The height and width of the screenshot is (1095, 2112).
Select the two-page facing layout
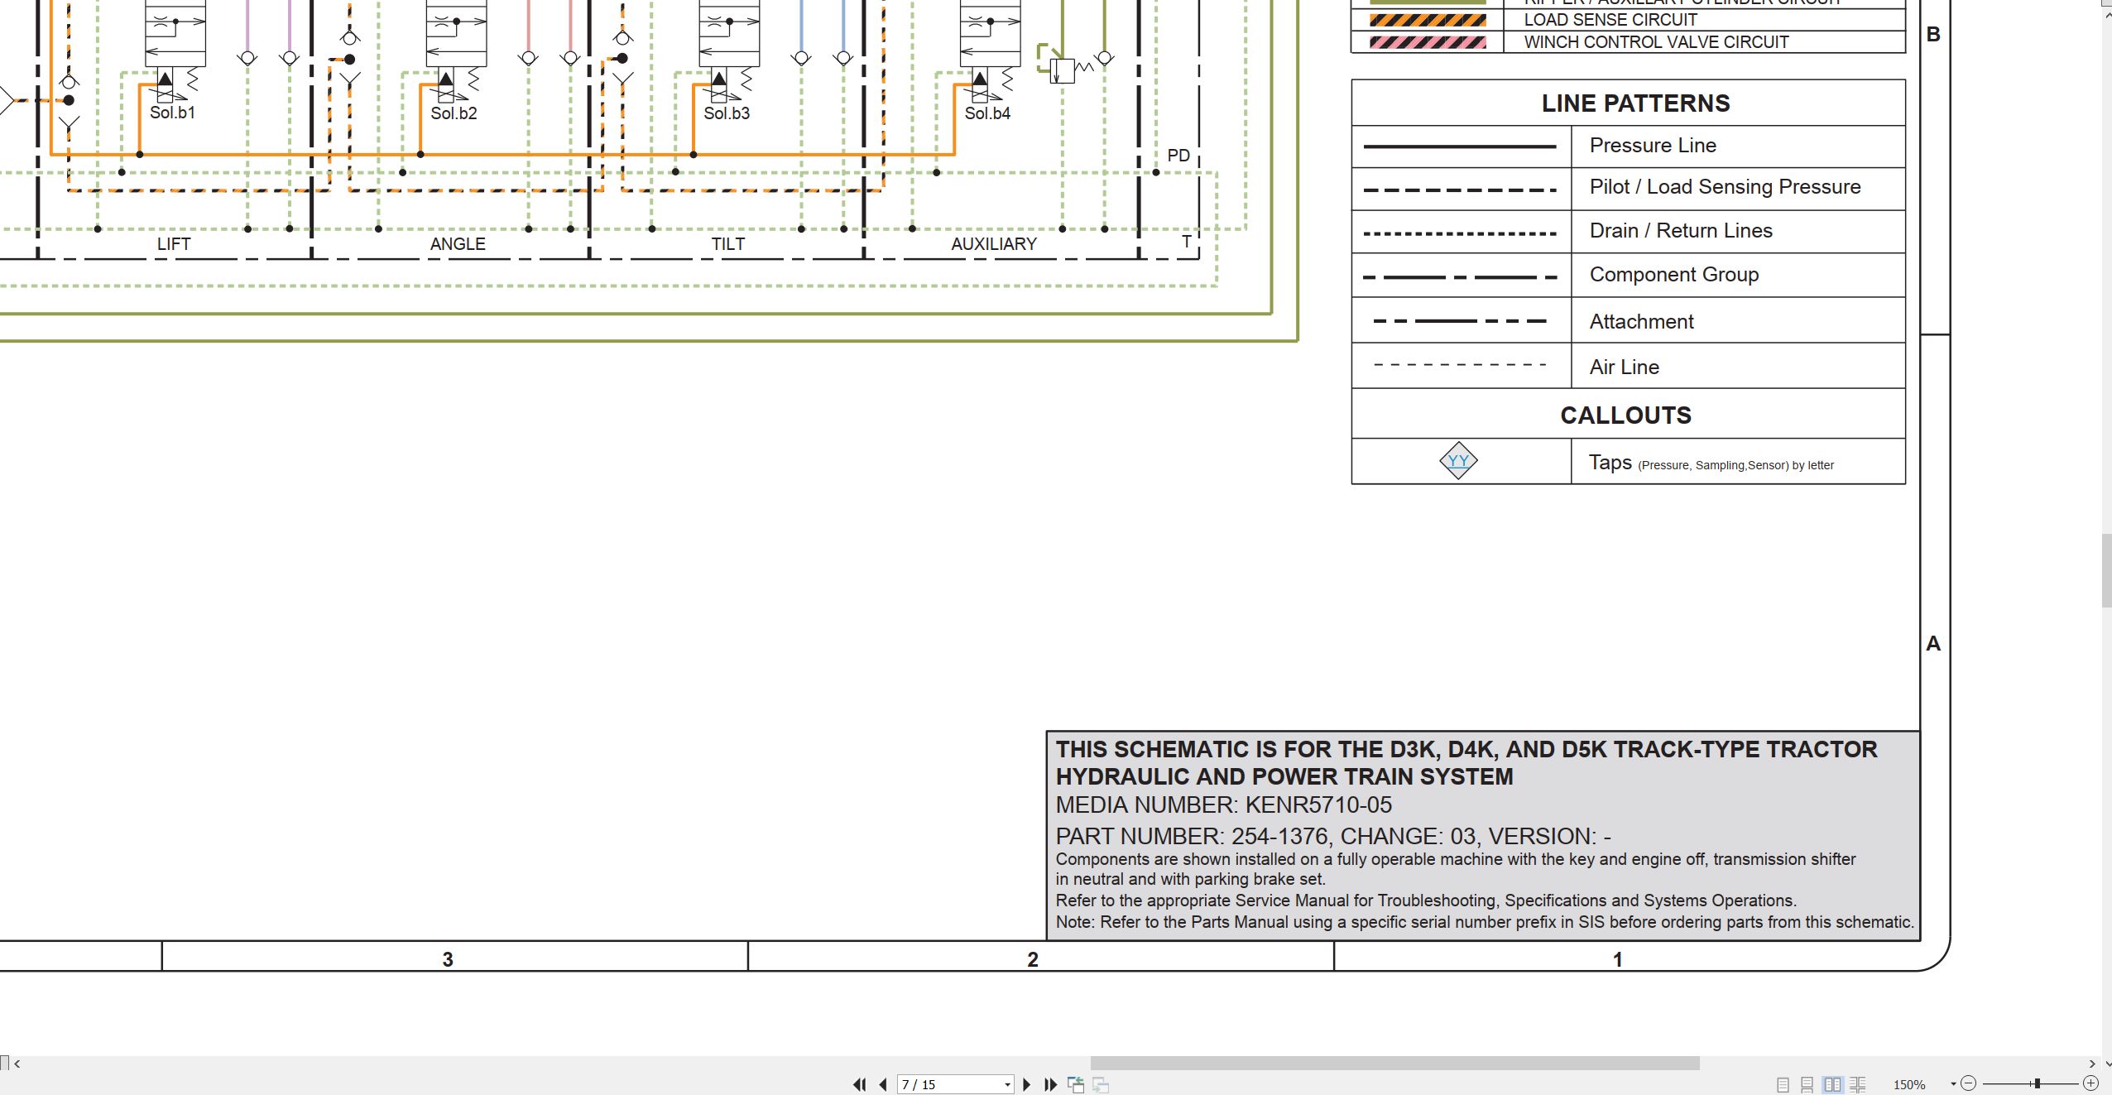[1833, 1084]
